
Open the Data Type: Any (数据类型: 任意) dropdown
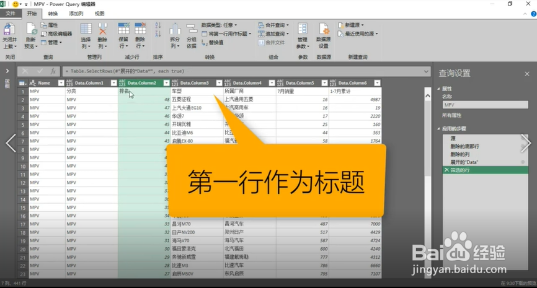[x=219, y=25]
